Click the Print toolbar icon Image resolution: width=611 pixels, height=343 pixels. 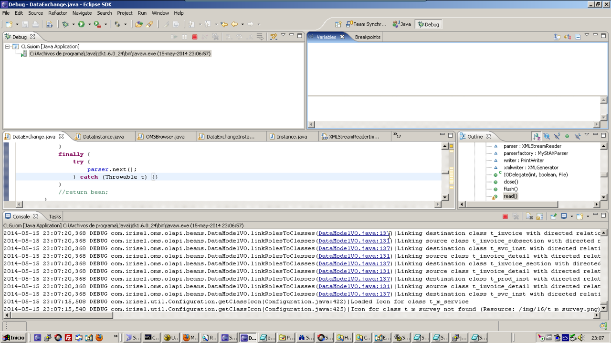point(35,24)
